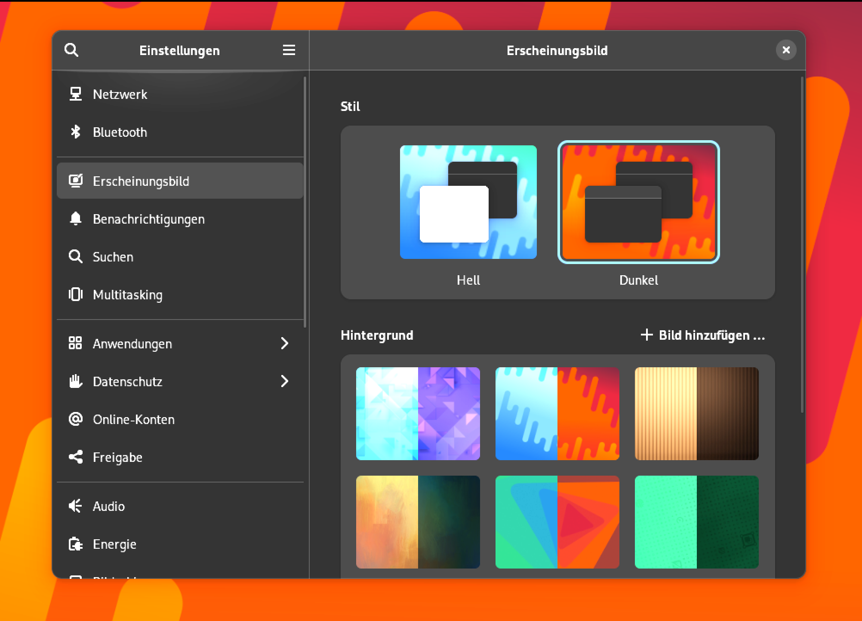Click the search magnifier icon in header
Image resolution: width=862 pixels, height=621 pixels.
71,50
